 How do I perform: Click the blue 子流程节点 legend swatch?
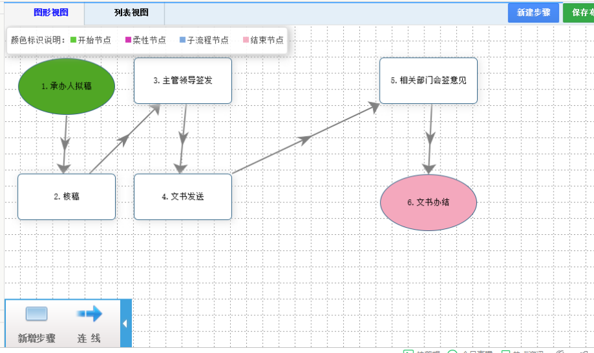(x=183, y=40)
